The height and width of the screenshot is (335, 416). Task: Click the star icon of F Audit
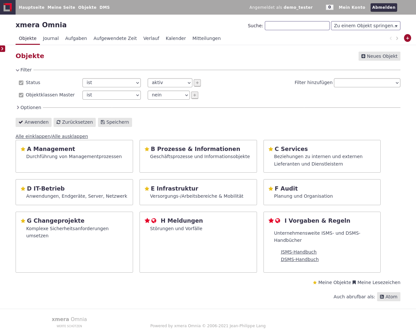271,189
